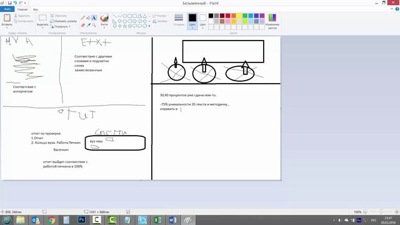Pick the Right arrow shape
Screen dimensions: 400x225
pos(135,21)
